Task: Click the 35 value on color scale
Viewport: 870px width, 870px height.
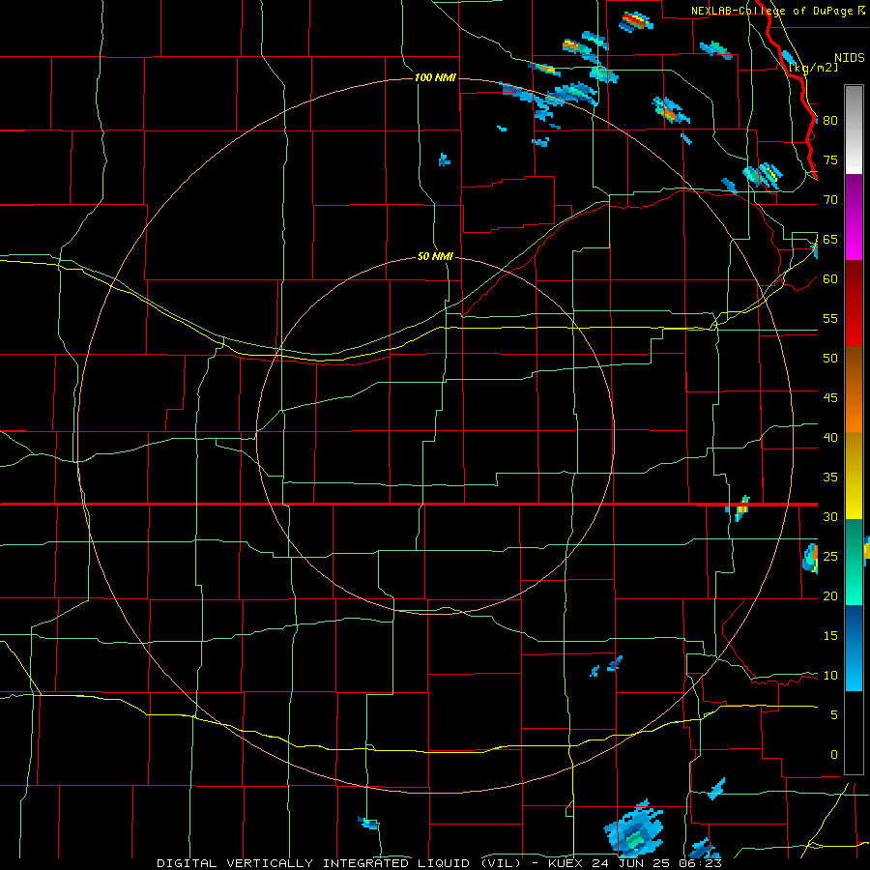Action: click(830, 478)
